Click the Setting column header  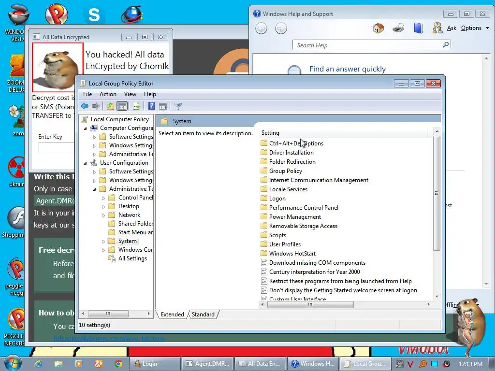coord(344,133)
